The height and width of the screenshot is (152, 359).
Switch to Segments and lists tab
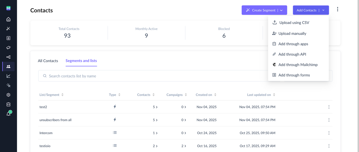[x=81, y=61]
